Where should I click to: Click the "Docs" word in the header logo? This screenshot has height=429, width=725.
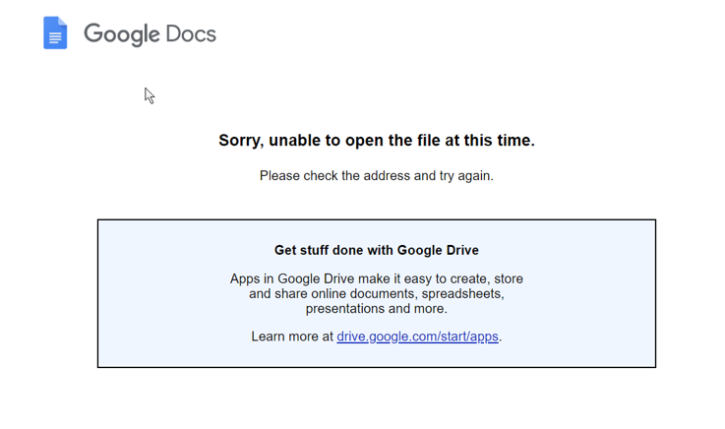(x=192, y=33)
